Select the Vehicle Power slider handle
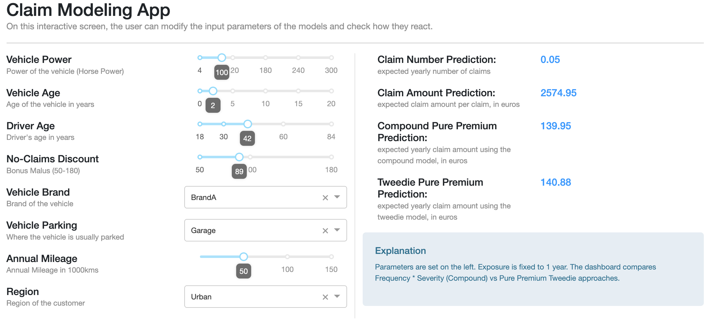Screen dimensions: 721x324 pyautogui.click(x=222, y=58)
